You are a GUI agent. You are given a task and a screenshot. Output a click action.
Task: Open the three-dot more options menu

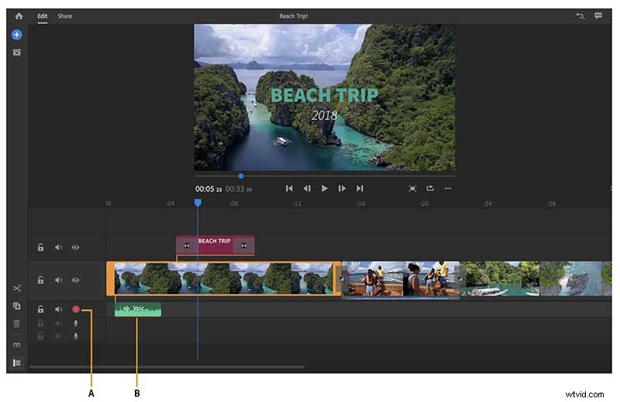point(447,188)
